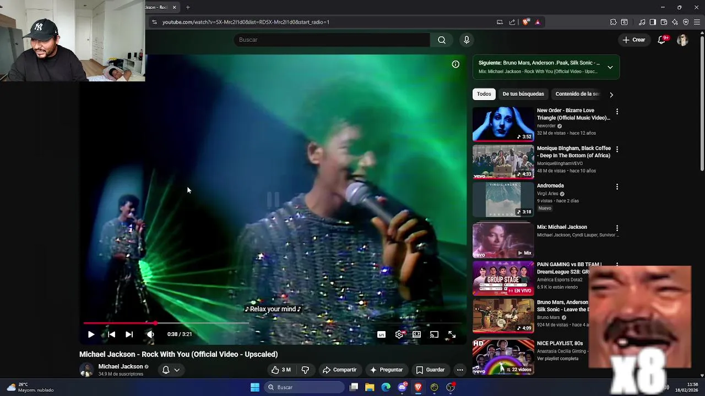Open the Michael Jackson channel name link
The height and width of the screenshot is (396, 705).
tap(121, 366)
